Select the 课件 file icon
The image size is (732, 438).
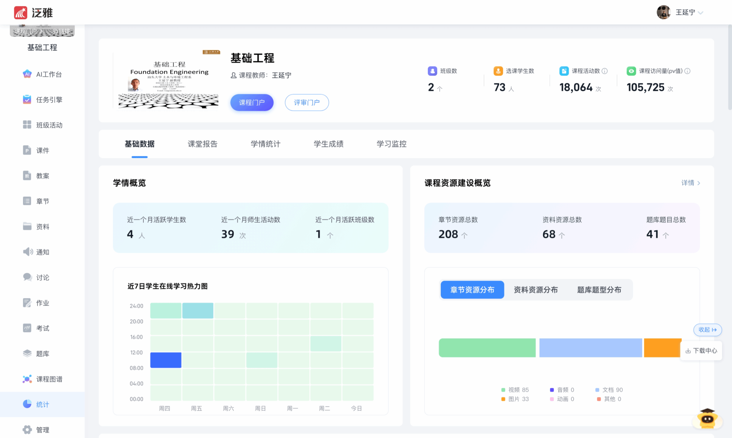point(27,150)
